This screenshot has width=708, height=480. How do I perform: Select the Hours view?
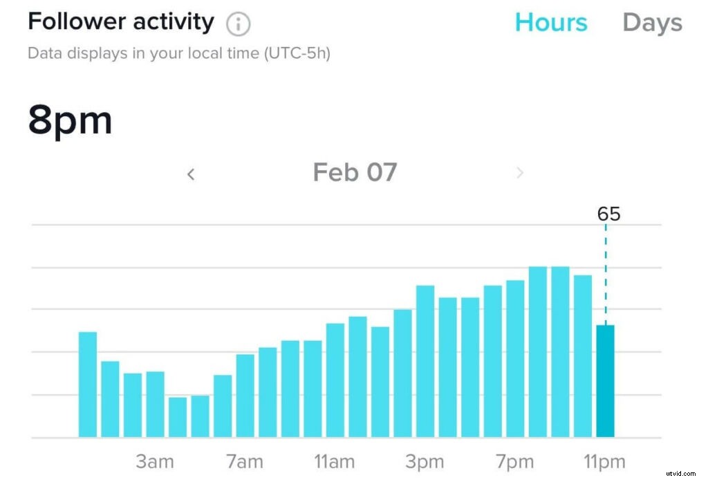coord(551,22)
